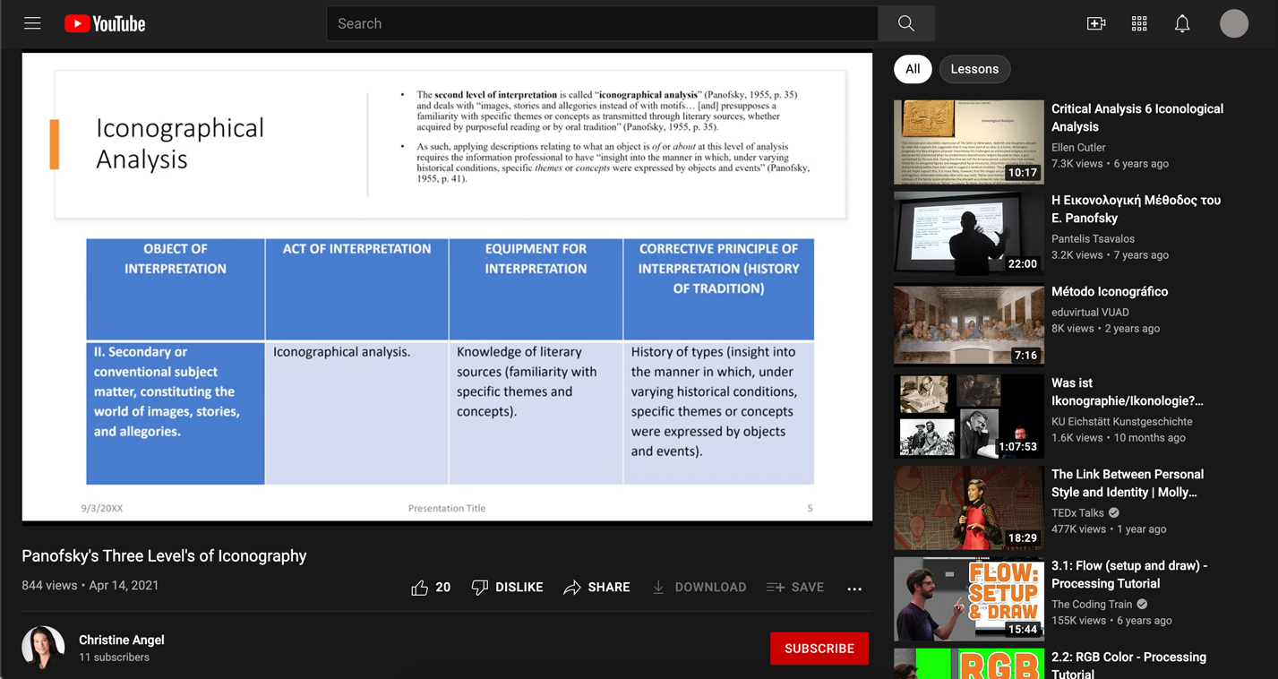Click the 22:00 lecture thumbnail
The image size is (1278, 679).
[969, 234]
